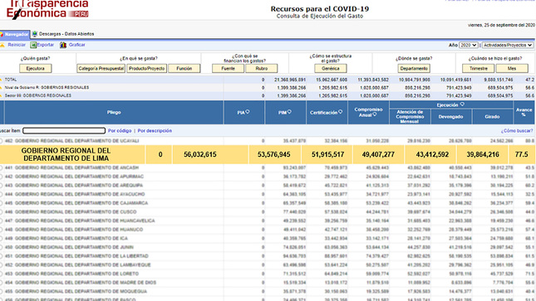Click the Pliego column header
This screenshot has width=536, height=301.
[x=114, y=112]
